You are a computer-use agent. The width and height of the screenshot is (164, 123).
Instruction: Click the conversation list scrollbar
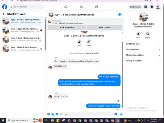click(45, 35)
